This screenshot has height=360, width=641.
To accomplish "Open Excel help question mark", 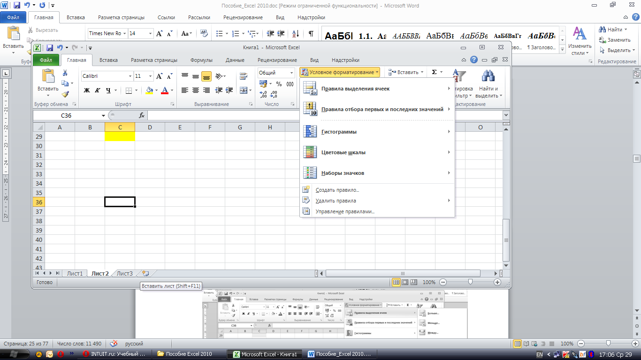I will point(474,60).
